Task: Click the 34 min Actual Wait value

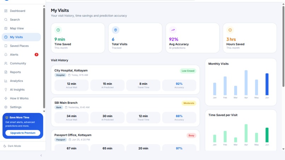Action: (71, 116)
